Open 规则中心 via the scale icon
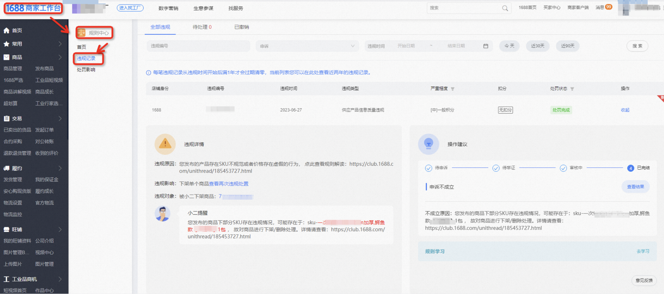 81,33
